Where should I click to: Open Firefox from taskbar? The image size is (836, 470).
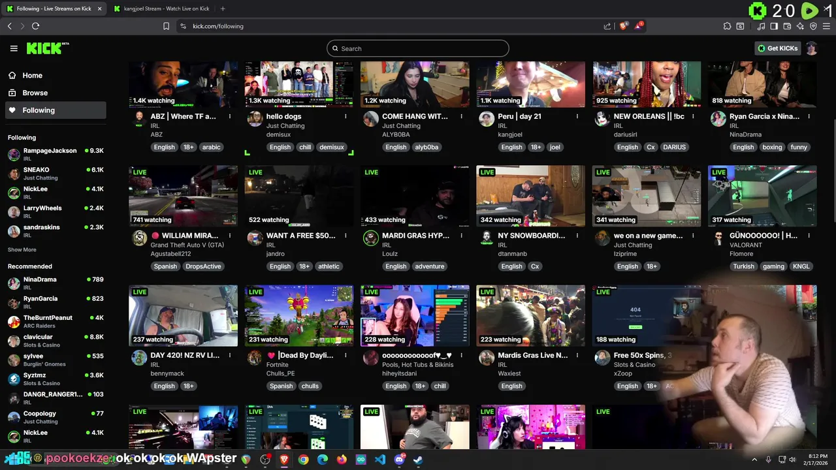(342, 460)
